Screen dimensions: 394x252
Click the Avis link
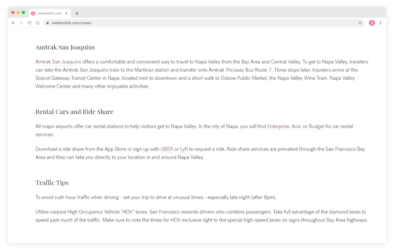pyautogui.click(x=296, y=126)
